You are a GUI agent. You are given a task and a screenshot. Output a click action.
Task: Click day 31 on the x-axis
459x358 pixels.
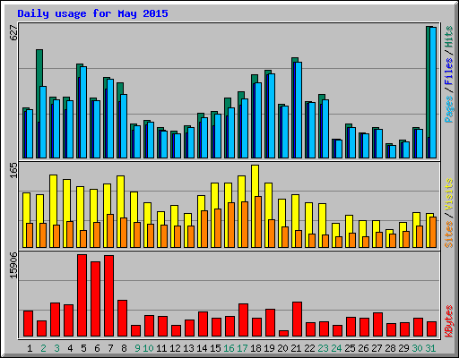click(x=430, y=348)
